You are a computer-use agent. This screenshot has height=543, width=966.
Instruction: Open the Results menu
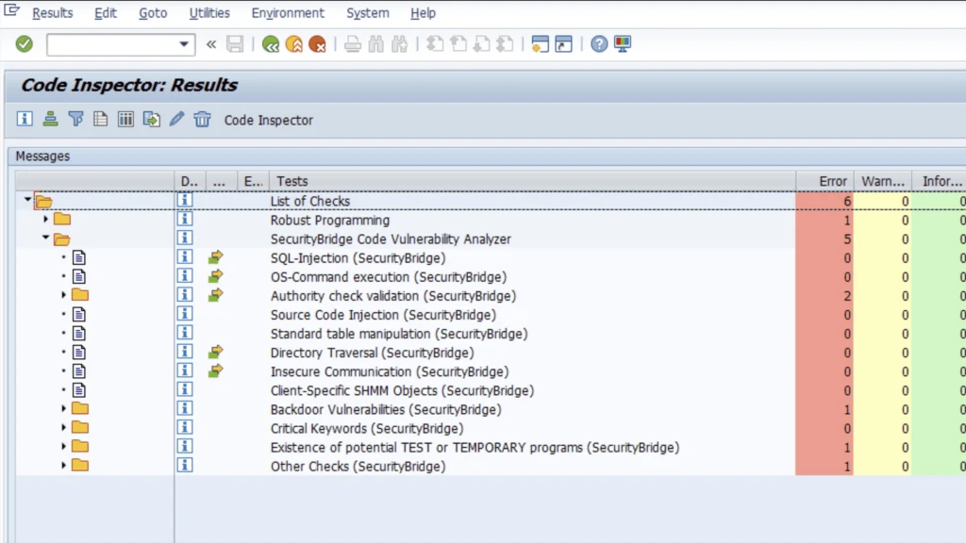point(53,13)
